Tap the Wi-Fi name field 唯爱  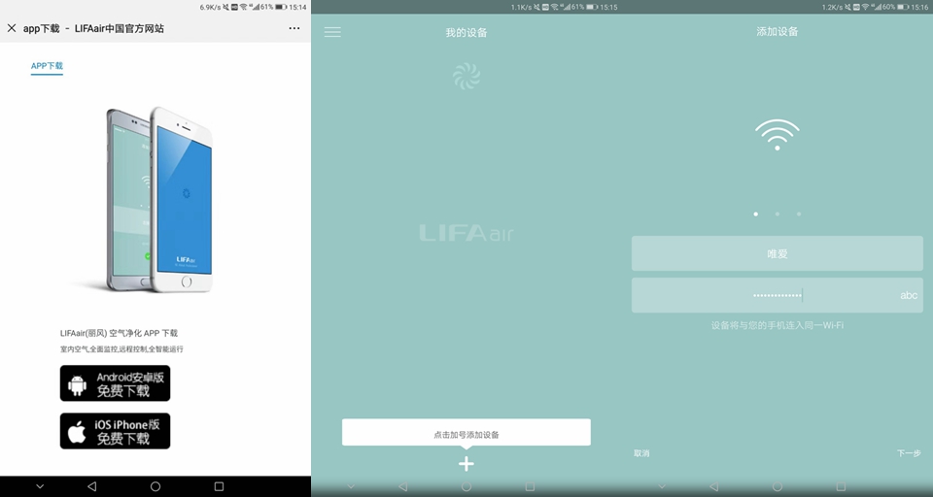777,253
